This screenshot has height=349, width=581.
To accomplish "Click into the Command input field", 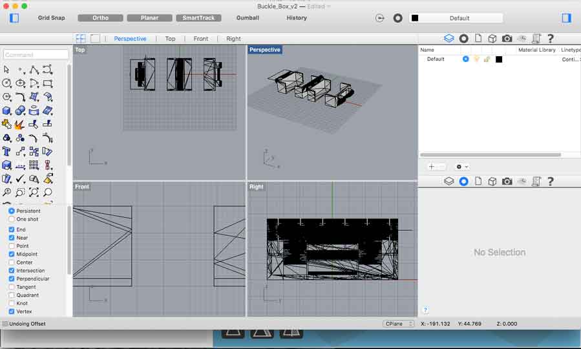I will (x=36, y=54).
